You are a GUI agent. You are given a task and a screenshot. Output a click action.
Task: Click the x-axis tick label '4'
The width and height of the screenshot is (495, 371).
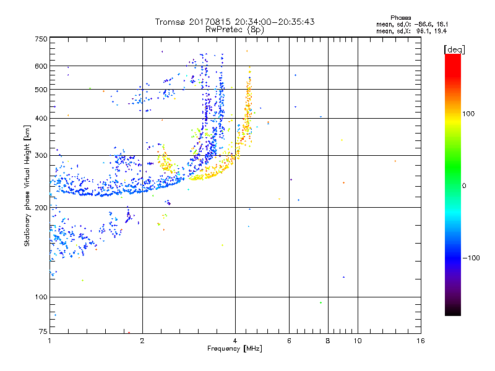pos(235,341)
